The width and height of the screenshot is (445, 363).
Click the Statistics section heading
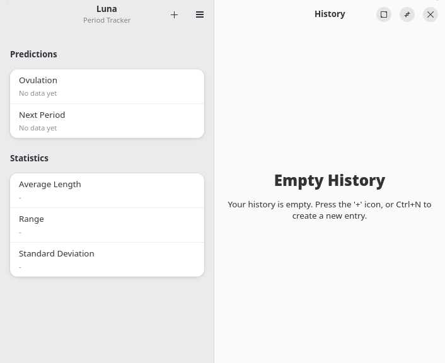[x=29, y=158]
